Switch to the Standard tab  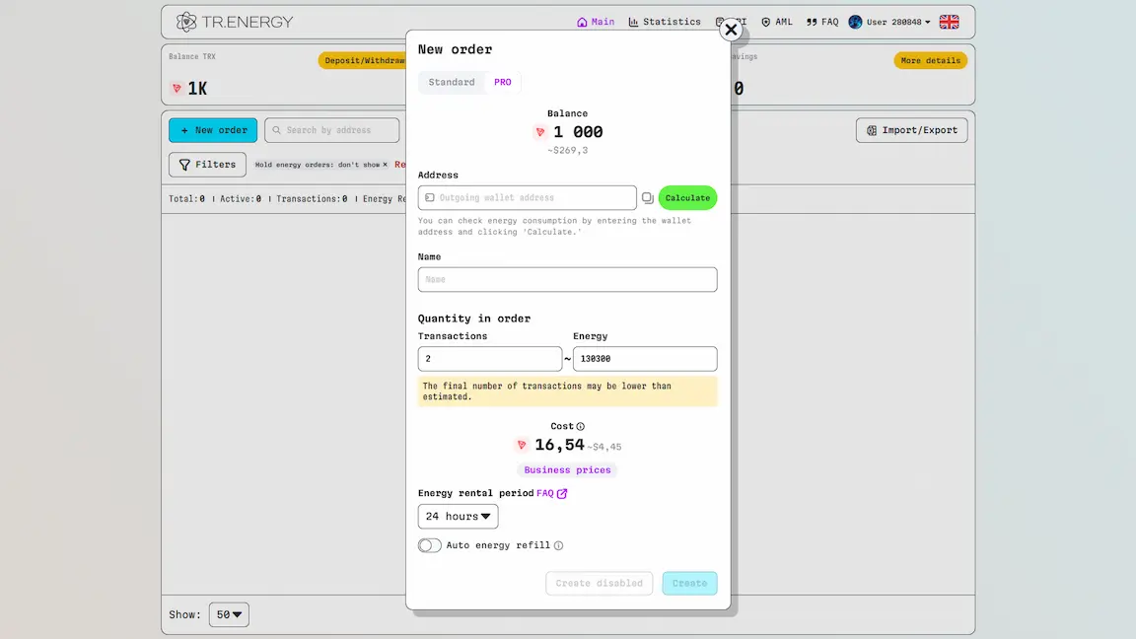[x=452, y=82]
